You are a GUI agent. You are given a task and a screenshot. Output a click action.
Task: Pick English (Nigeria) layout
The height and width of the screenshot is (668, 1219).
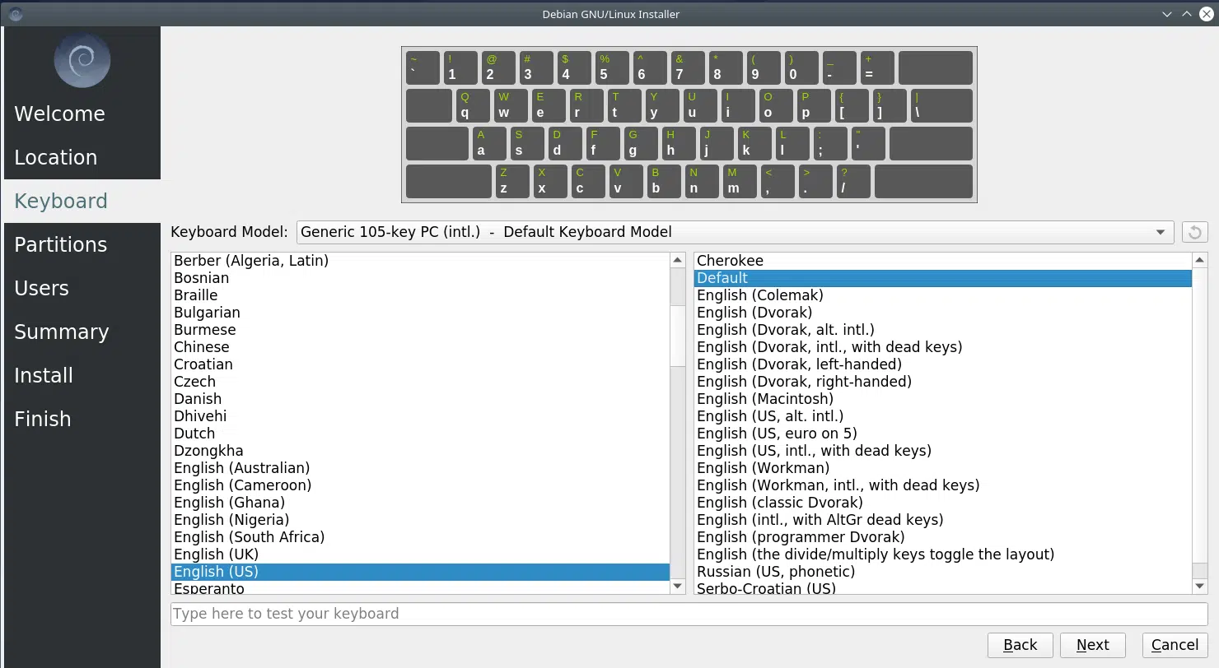(x=420, y=520)
